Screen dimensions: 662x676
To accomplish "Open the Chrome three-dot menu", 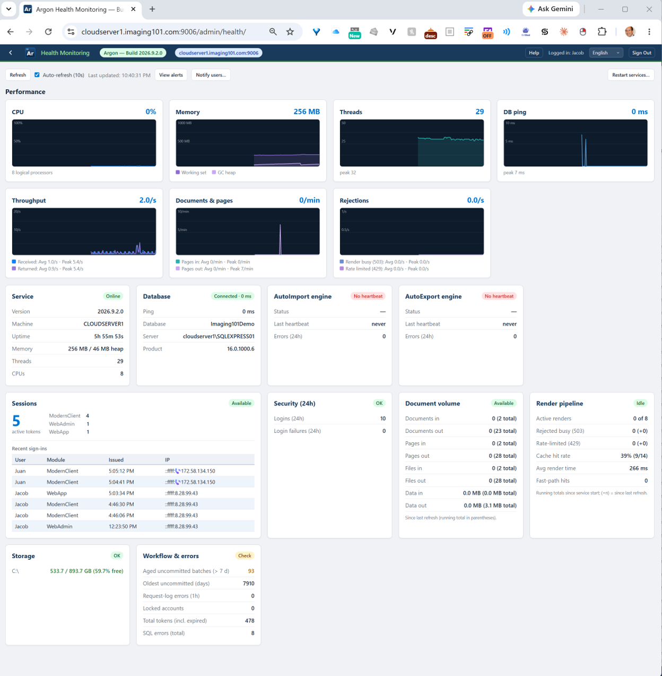I will 649,32.
